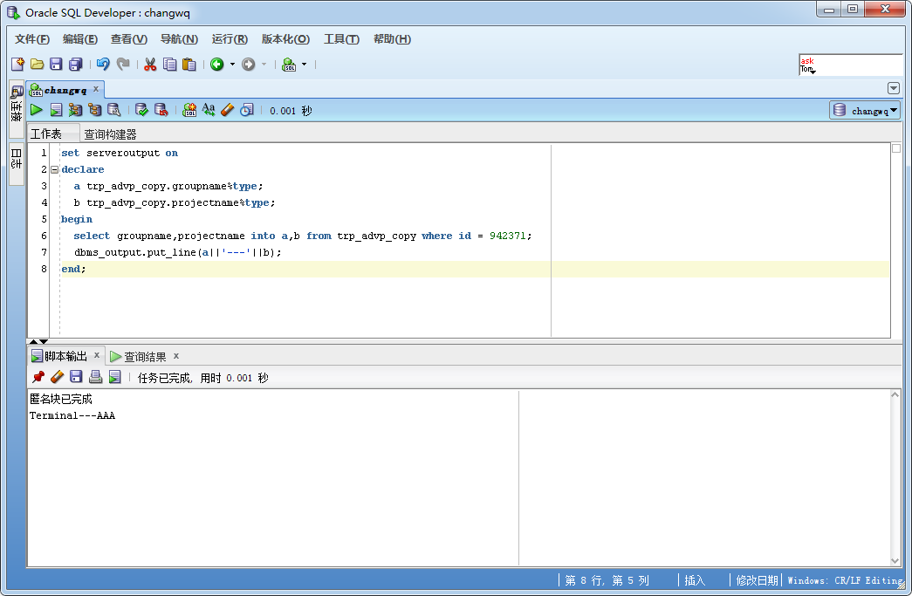Click the 'Windows: CR/LF Editing' status entry

tap(845, 580)
